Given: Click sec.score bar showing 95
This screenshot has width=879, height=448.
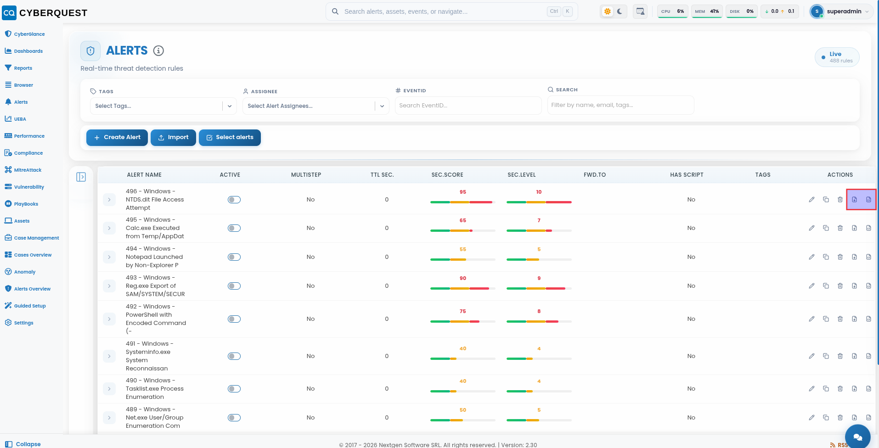Looking at the screenshot, I should [x=463, y=202].
